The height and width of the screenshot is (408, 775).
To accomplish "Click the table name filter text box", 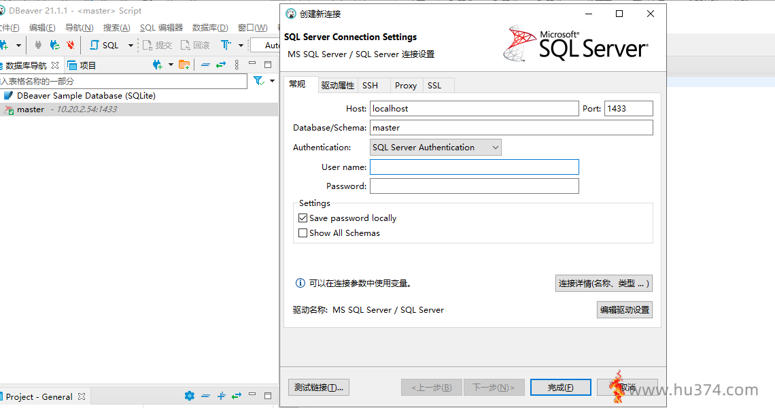I will pos(124,81).
